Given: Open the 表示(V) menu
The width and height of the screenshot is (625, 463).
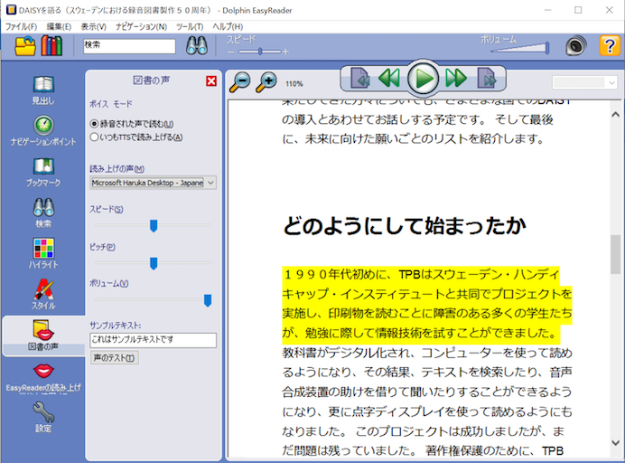Looking at the screenshot, I should [x=93, y=26].
